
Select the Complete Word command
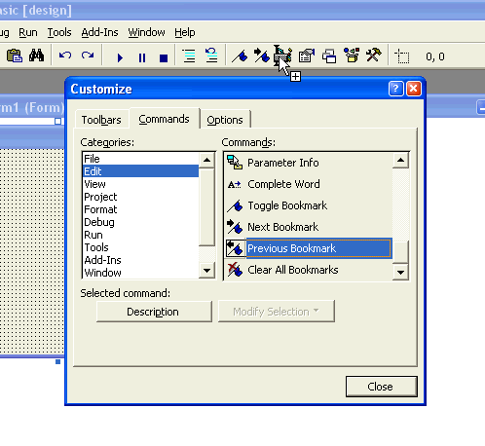(283, 184)
